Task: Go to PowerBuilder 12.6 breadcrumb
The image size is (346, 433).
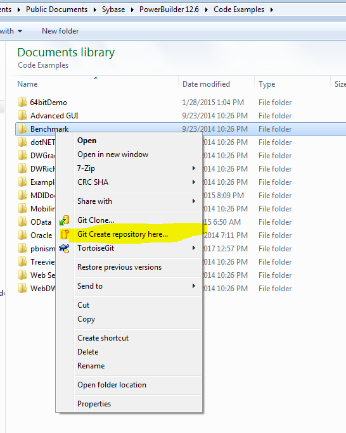Action: point(169,9)
